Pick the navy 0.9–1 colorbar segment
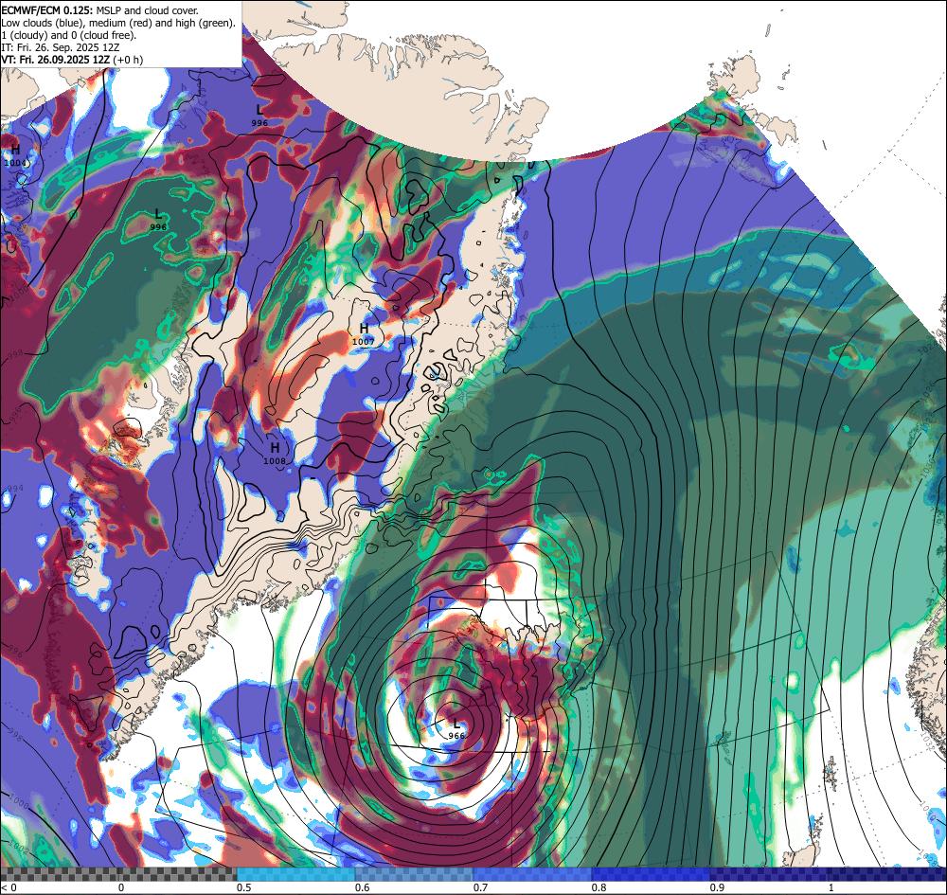Image resolution: width=947 pixels, height=895 pixels. click(x=769, y=874)
